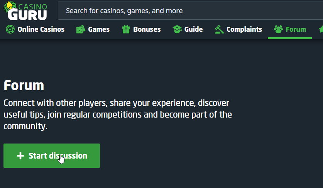Click the Bonuses gift box icon

click(x=126, y=29)
